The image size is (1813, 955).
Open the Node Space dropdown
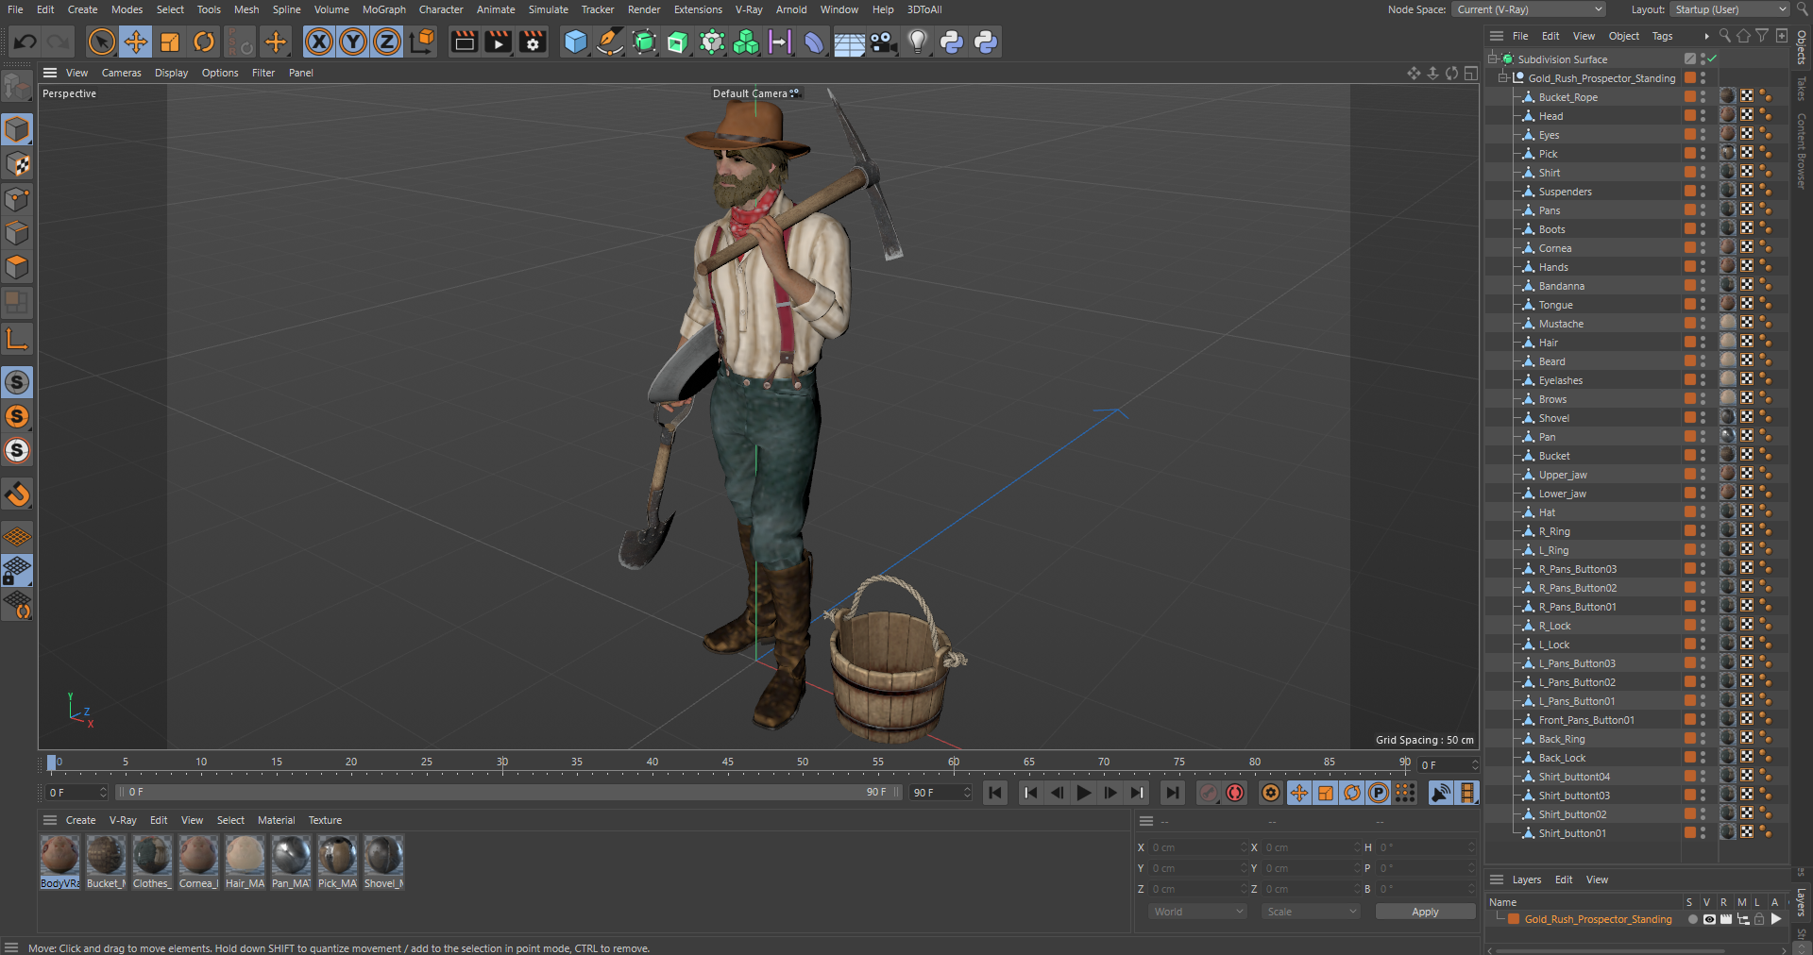click(x=1529, y=9)
